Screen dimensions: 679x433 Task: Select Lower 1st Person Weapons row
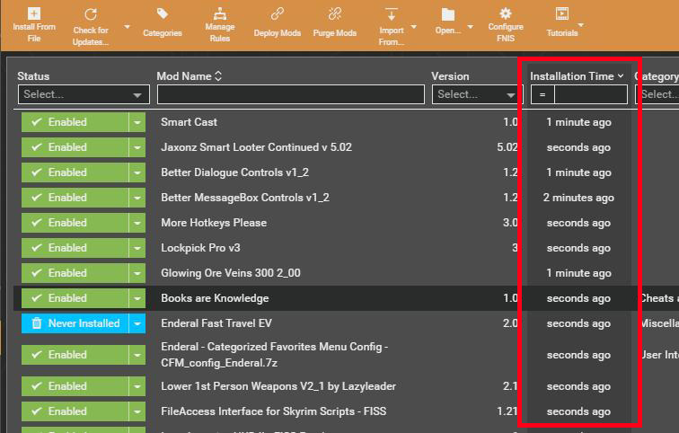click(x=278, y=386)
